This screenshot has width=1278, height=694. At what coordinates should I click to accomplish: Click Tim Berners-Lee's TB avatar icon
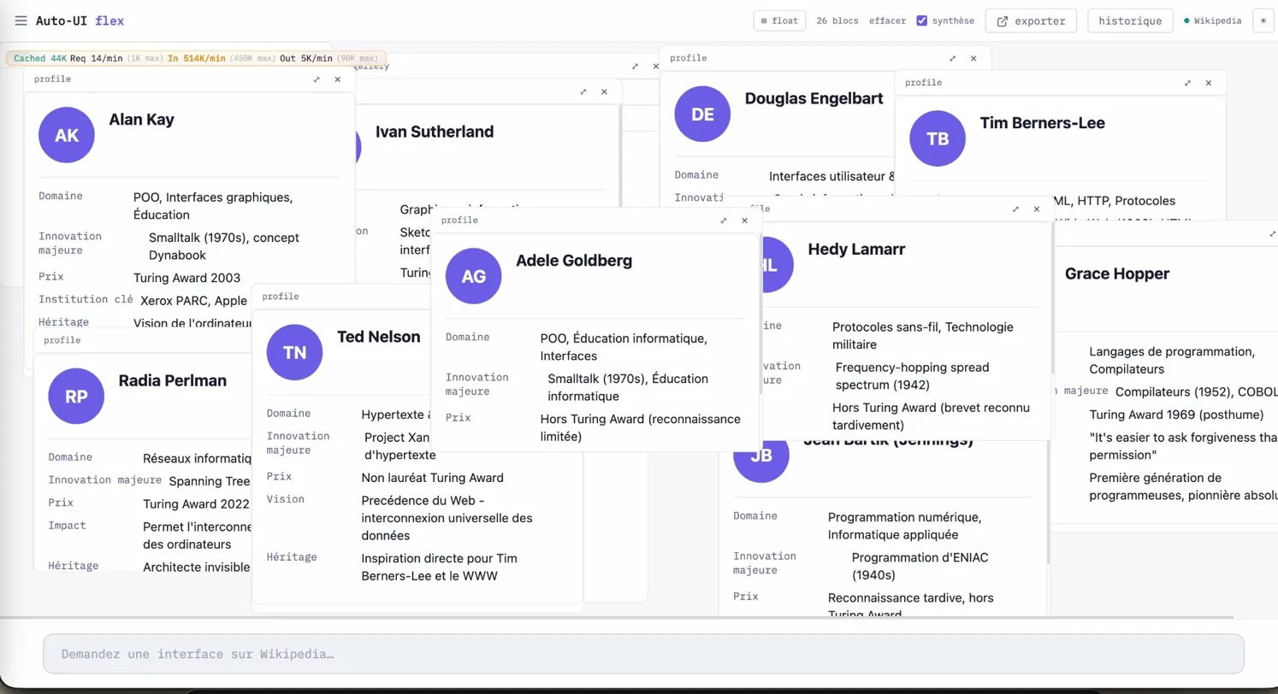point(937,138)
